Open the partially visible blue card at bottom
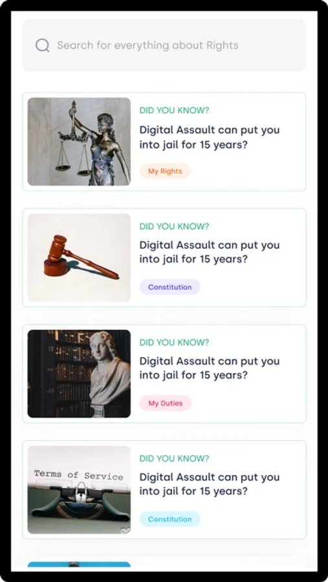Viewport: 328px width, 582px height. click(x=79, y=564)
